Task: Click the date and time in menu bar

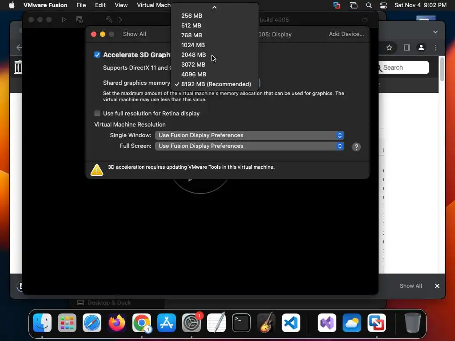Action: [420, 5]
